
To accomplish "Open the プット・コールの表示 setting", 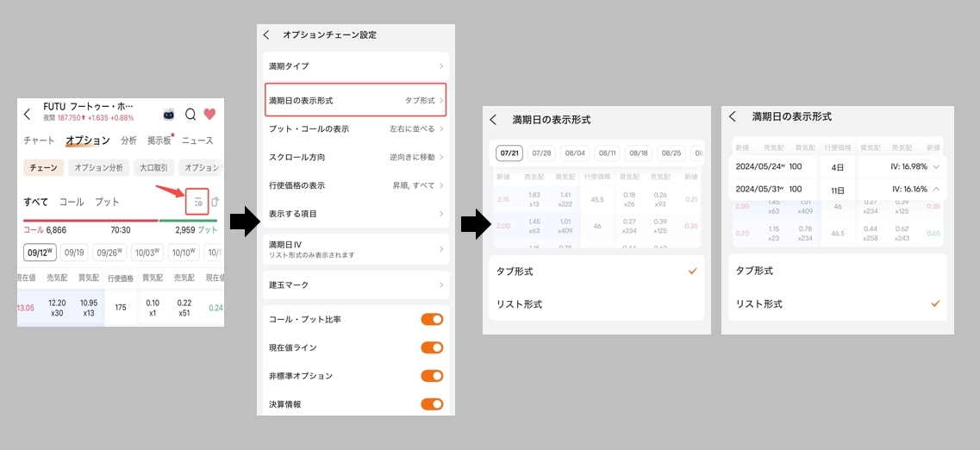I will pos(355,129).
